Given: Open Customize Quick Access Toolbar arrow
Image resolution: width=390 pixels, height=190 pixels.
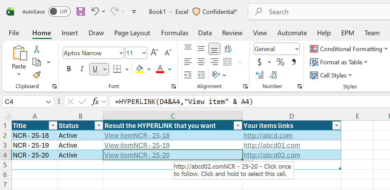Looking at the screenshot, I should (x=134, y=12).
